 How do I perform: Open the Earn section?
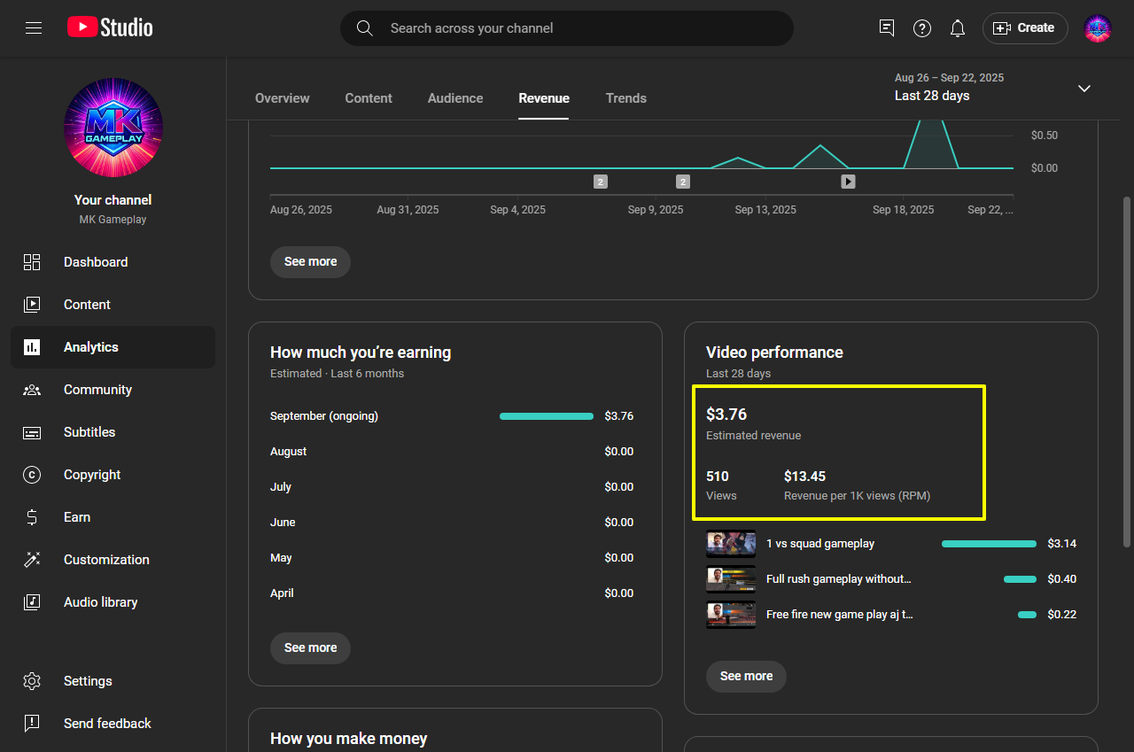click(77, 517)
